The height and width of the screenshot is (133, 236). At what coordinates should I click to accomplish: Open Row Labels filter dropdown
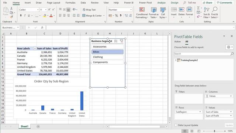point(35,48)
